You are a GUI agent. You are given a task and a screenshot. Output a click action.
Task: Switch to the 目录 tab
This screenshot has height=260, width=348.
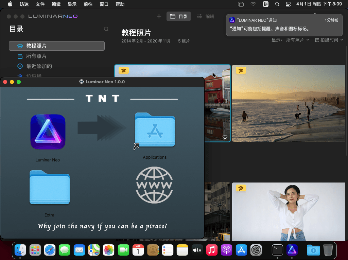(179, 16)
